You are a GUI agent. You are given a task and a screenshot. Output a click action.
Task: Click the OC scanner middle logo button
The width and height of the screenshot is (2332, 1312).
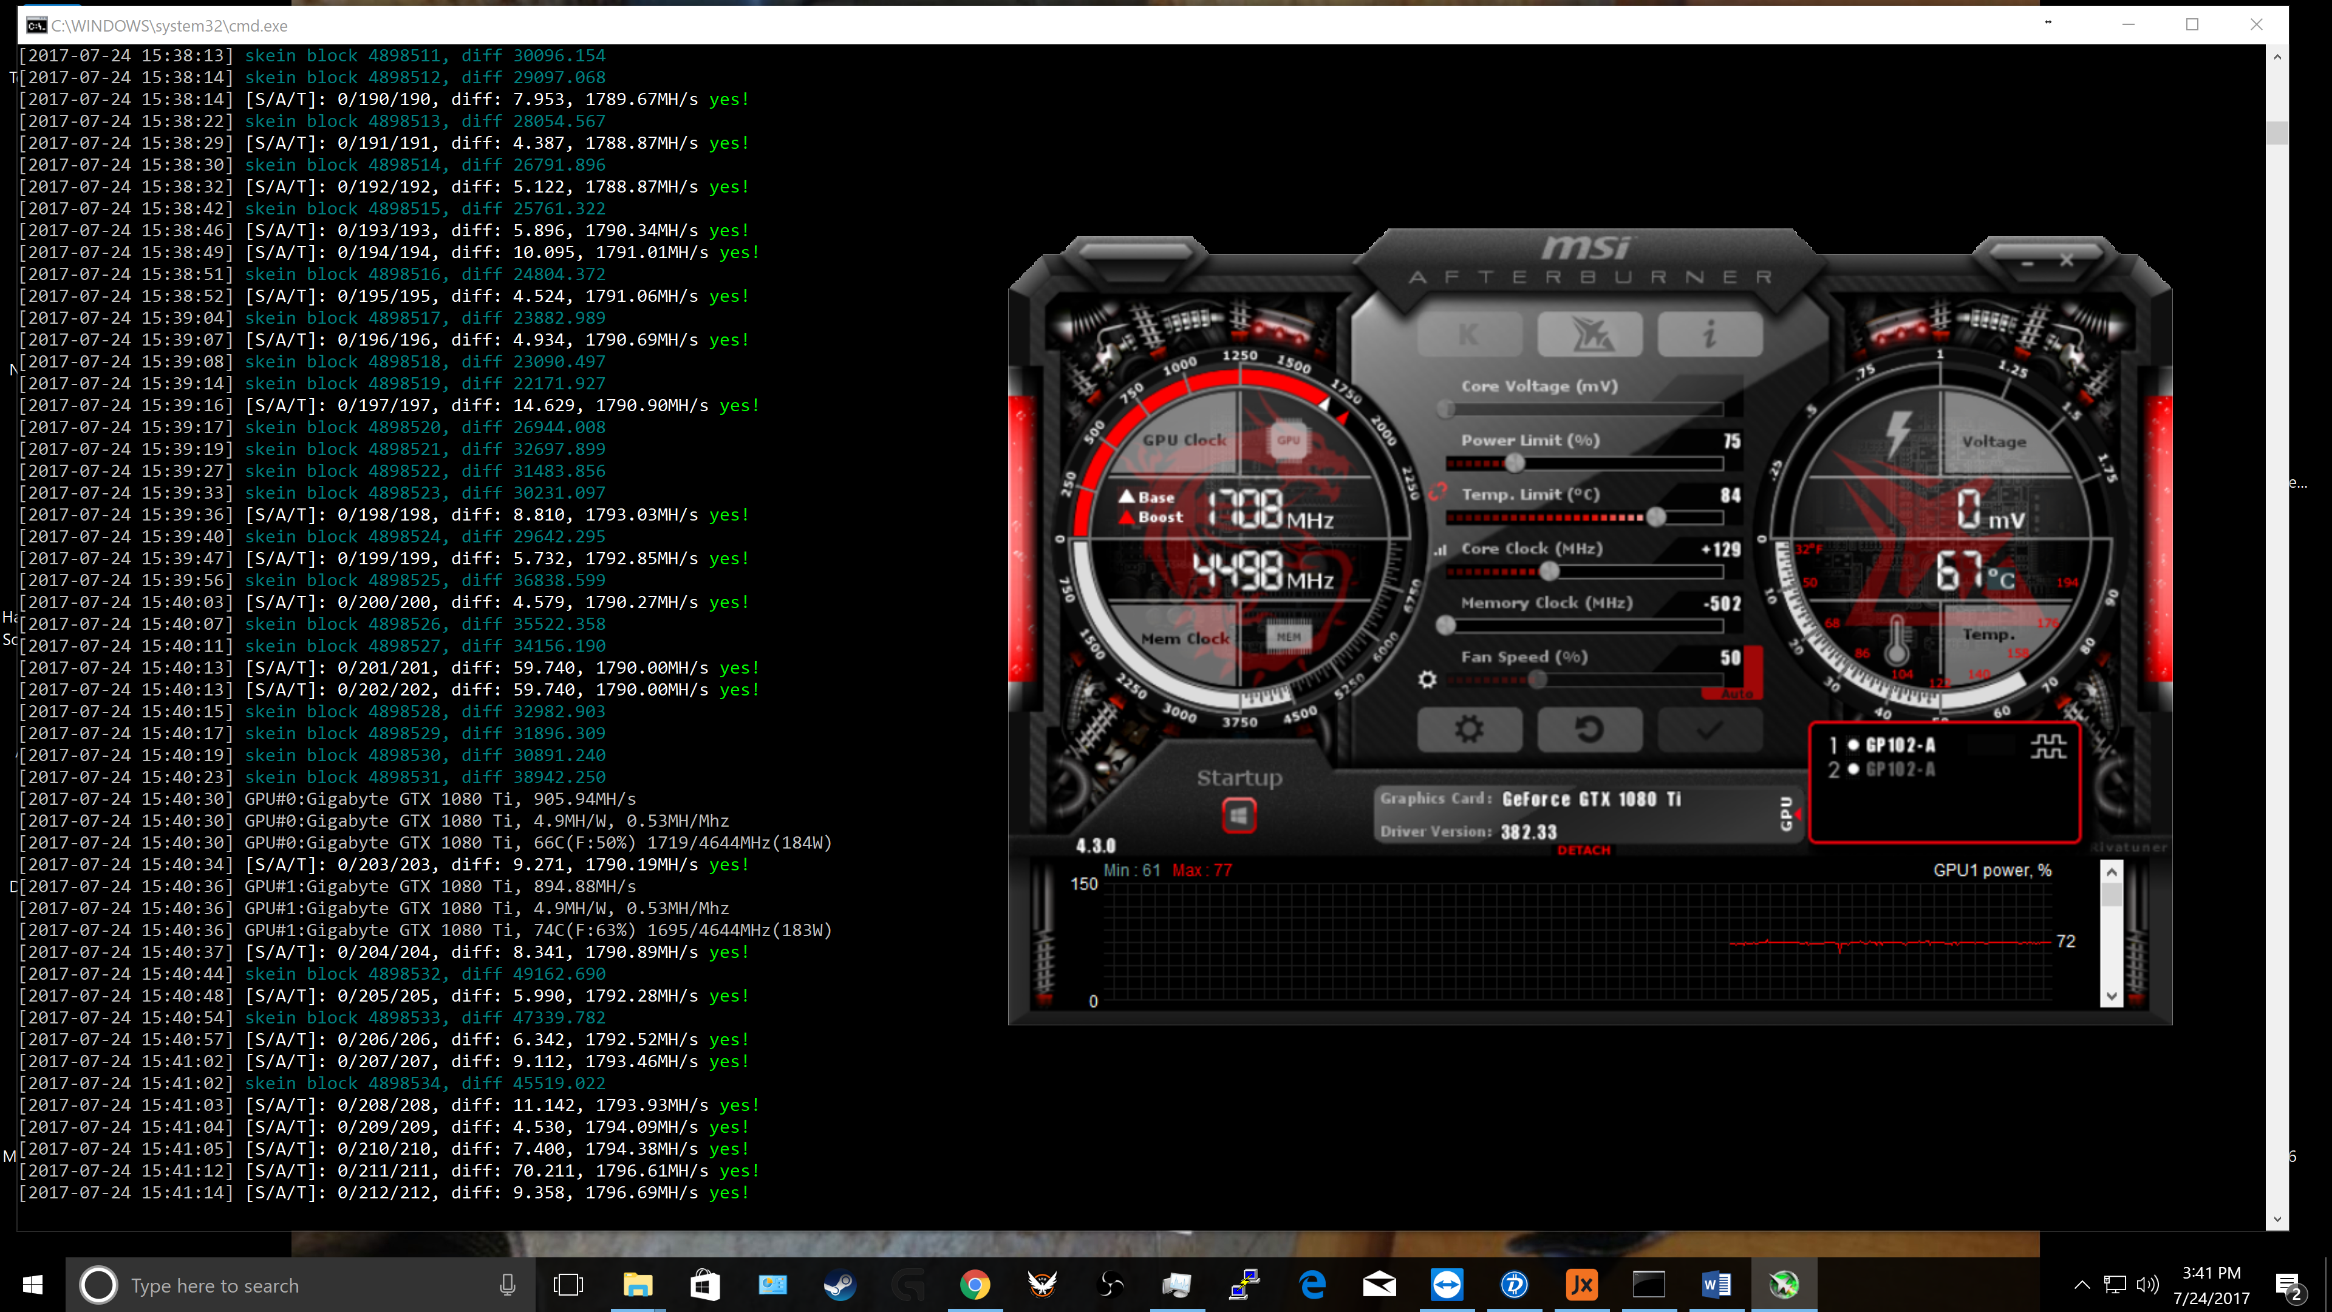tap(1590, 334)
